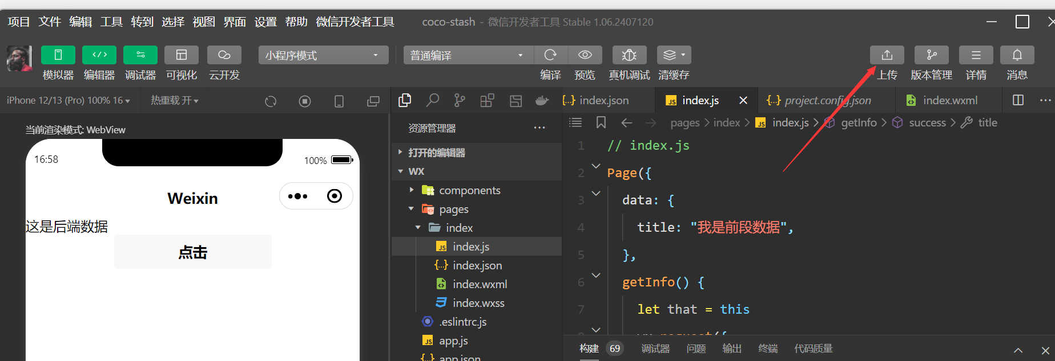Toggle the Editor (编辑器) panel
Image resolution: width=1055 pixels, height=361 pixels.
pyautogui.click(x=99, y=55)
